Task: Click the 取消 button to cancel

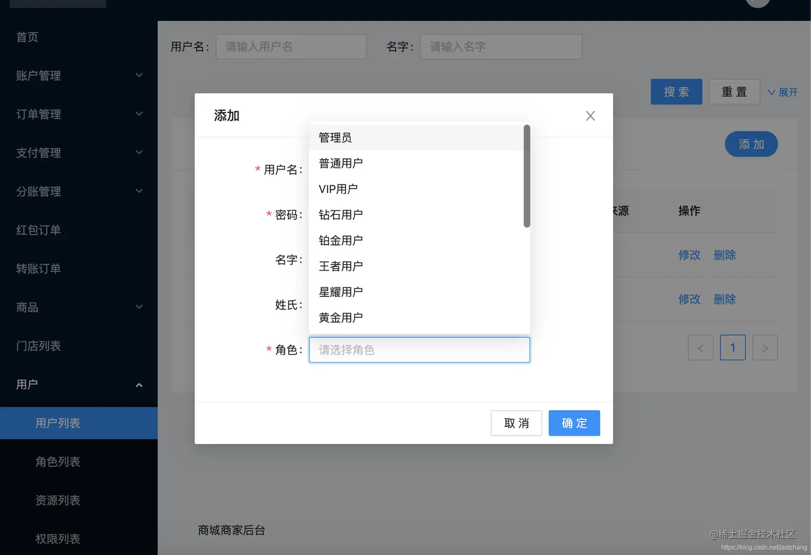Action: pyautogui.click(x=516, y=423)
